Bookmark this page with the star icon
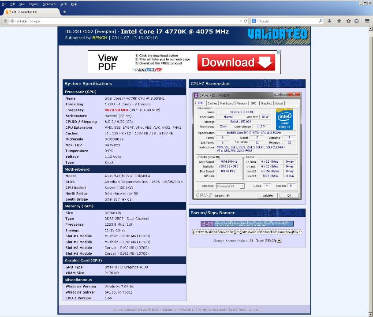373x317 pixels. point(348,21)
